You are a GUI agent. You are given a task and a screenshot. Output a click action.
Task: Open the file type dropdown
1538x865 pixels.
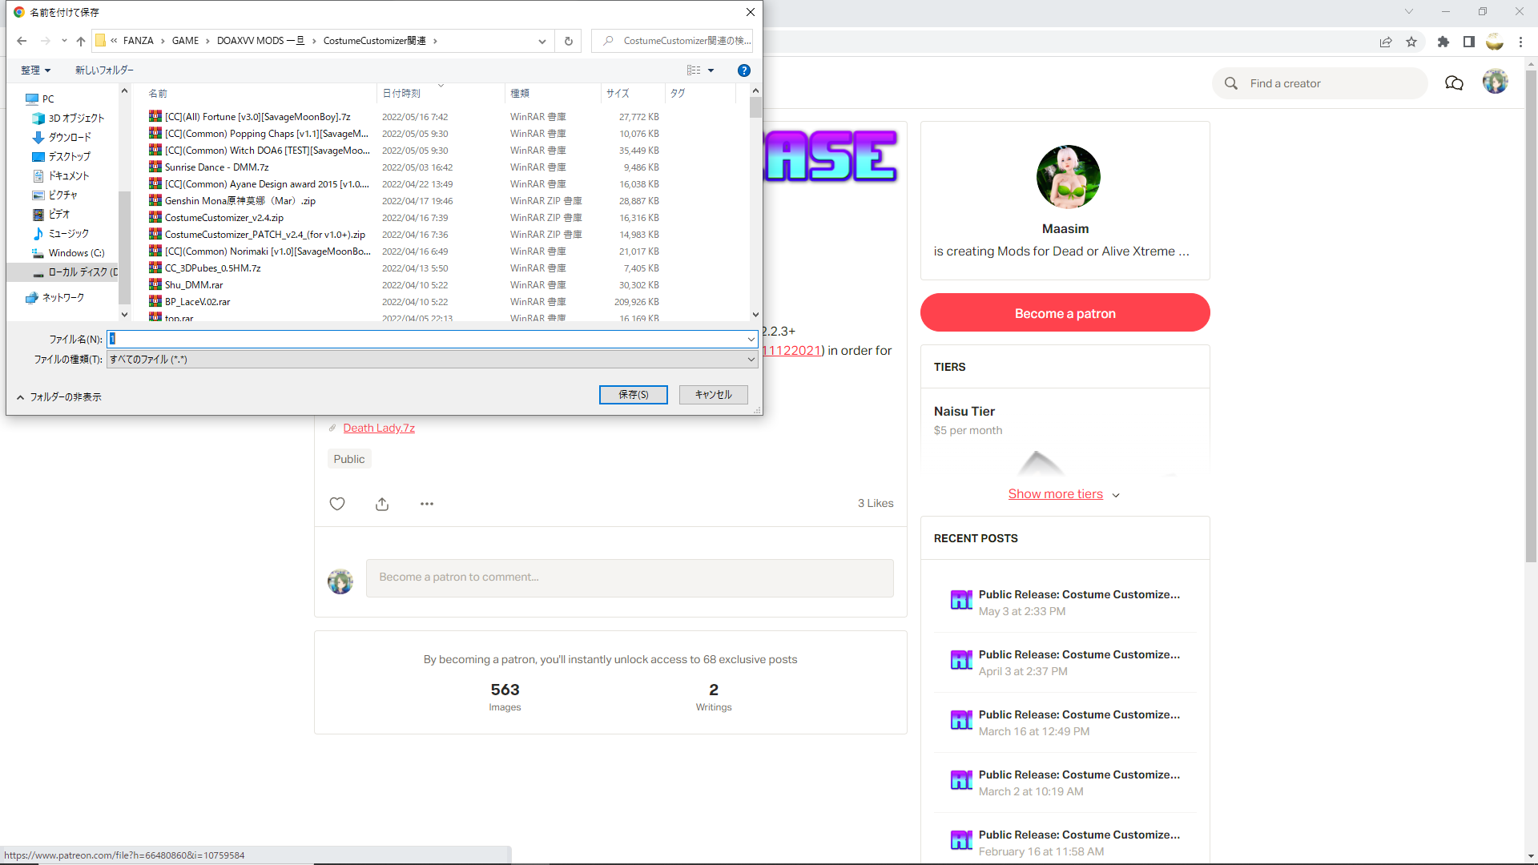432,360
